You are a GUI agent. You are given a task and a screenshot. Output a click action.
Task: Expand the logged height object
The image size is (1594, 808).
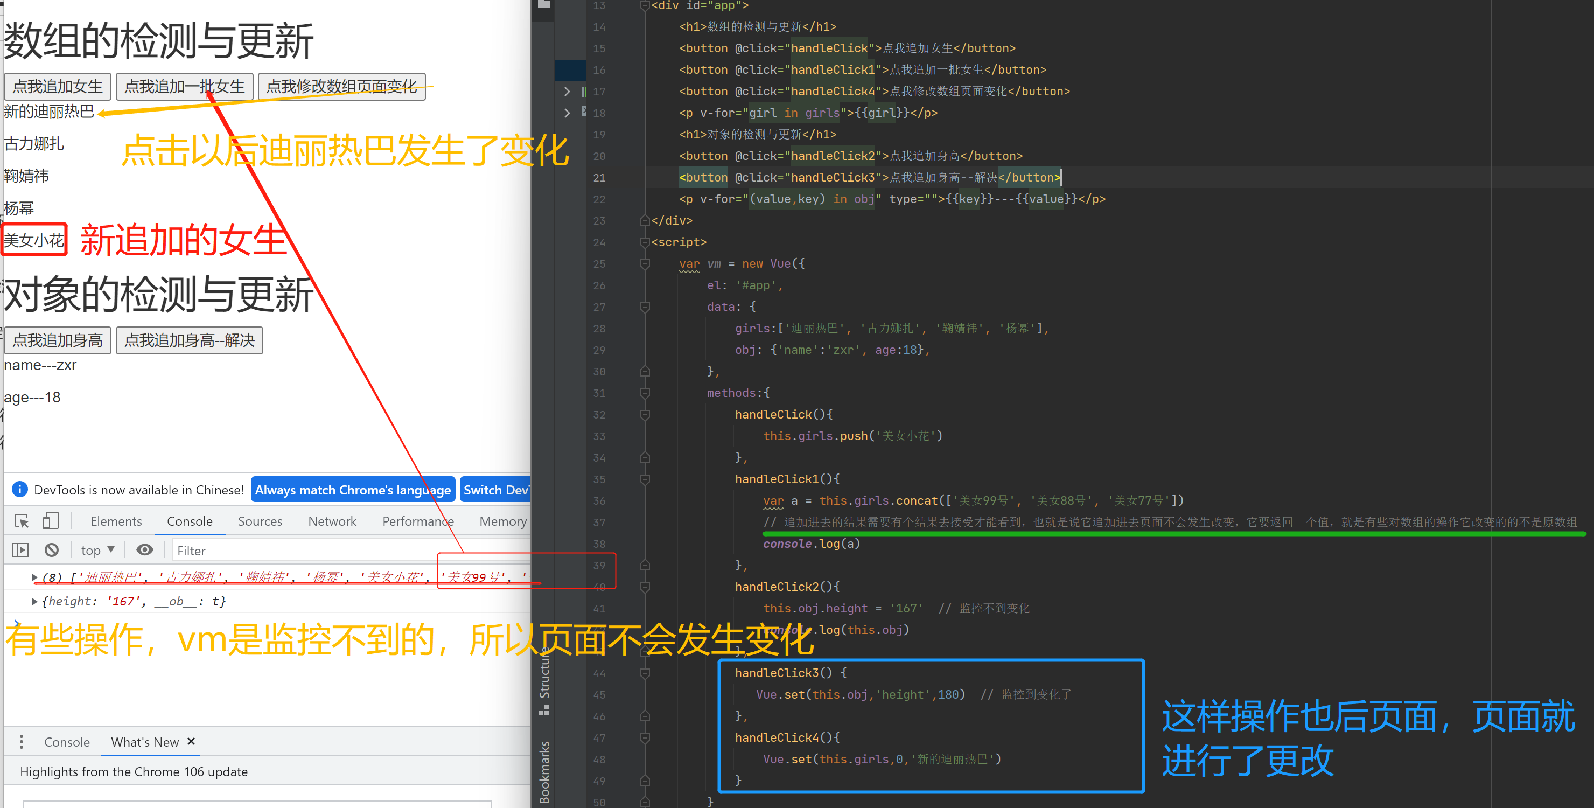34,601
